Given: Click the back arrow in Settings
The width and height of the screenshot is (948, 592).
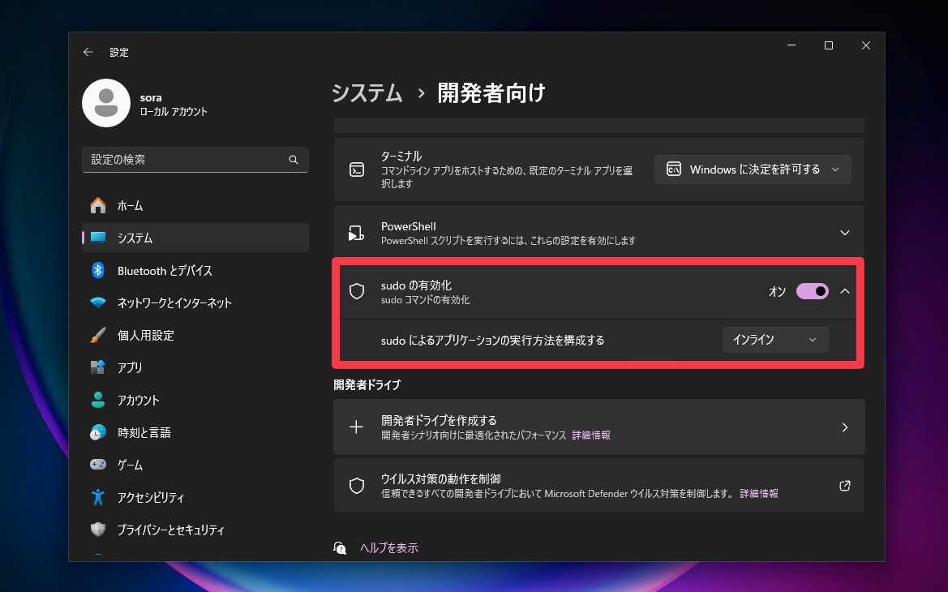Looking at the screenshot, I should [x=88, y=51].
